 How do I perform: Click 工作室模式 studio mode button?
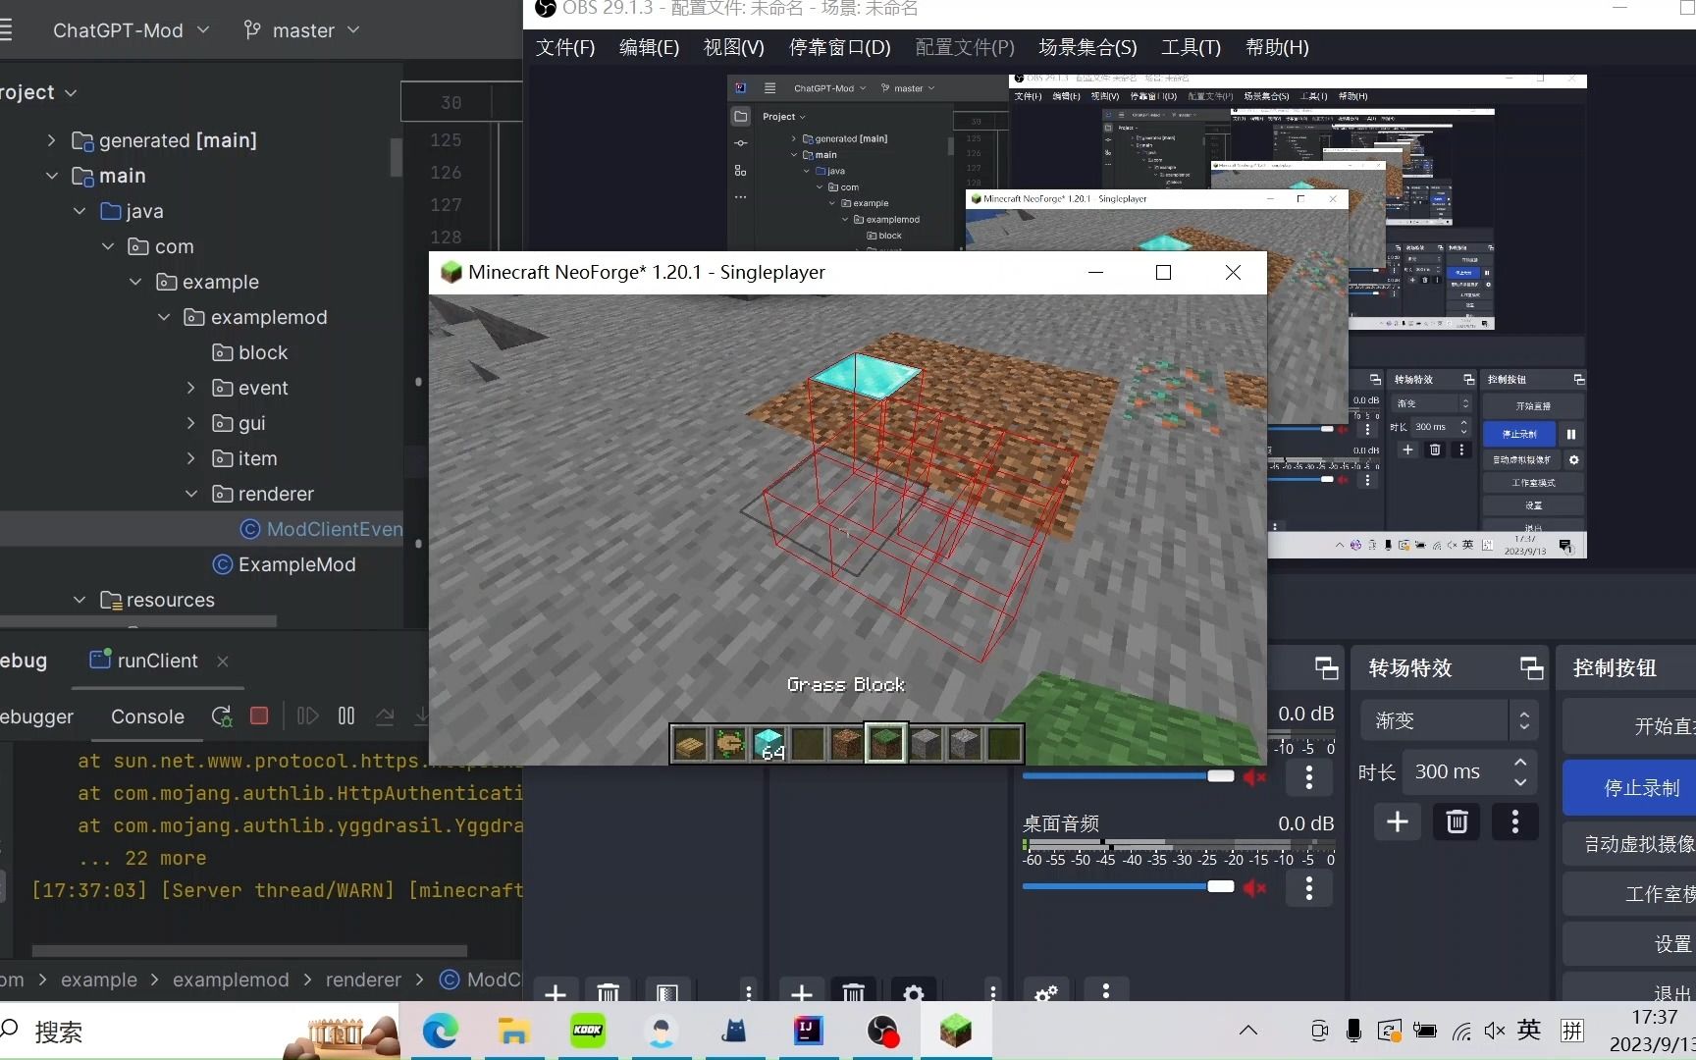pos(1631,894)
